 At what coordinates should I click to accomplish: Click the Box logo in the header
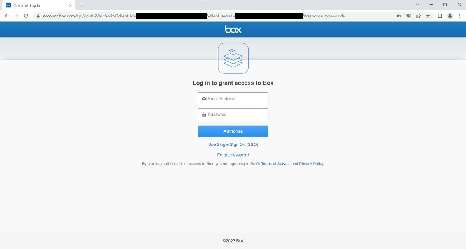coord(233,29)
